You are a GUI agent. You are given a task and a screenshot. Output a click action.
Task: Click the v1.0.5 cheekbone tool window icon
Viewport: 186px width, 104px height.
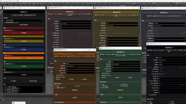coord(143,8)
